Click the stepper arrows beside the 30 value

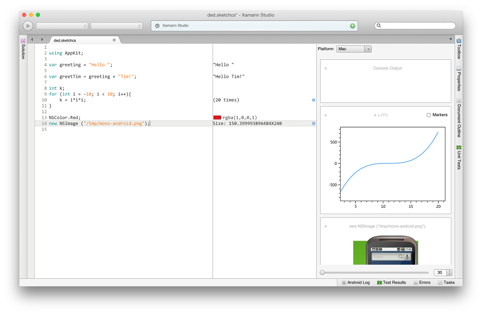point(449,273)
